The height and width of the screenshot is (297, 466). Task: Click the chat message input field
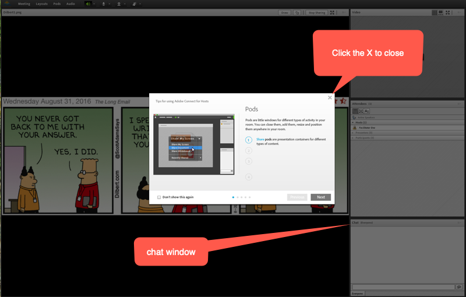(x=403, y=287)
